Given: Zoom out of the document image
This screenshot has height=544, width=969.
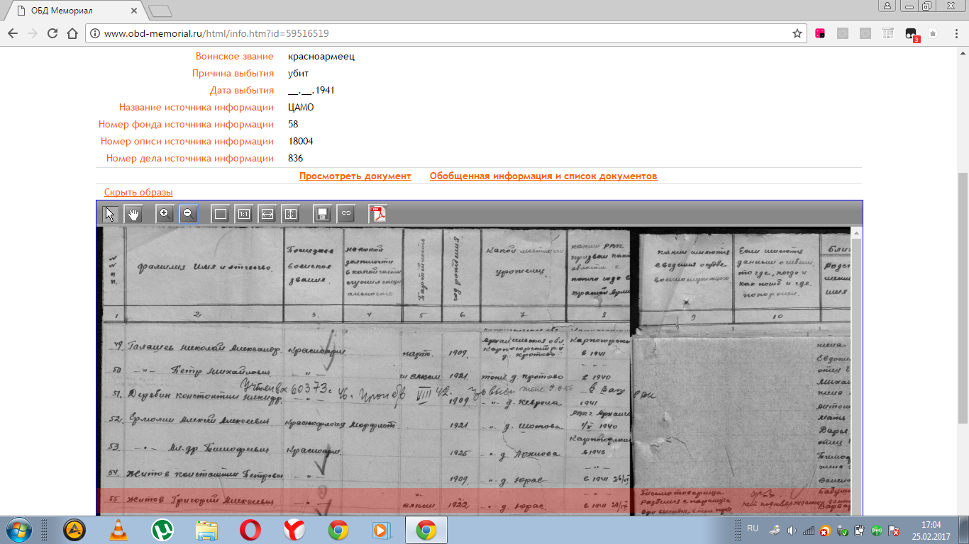Looking at the screenshot, I should coord(188,214).
